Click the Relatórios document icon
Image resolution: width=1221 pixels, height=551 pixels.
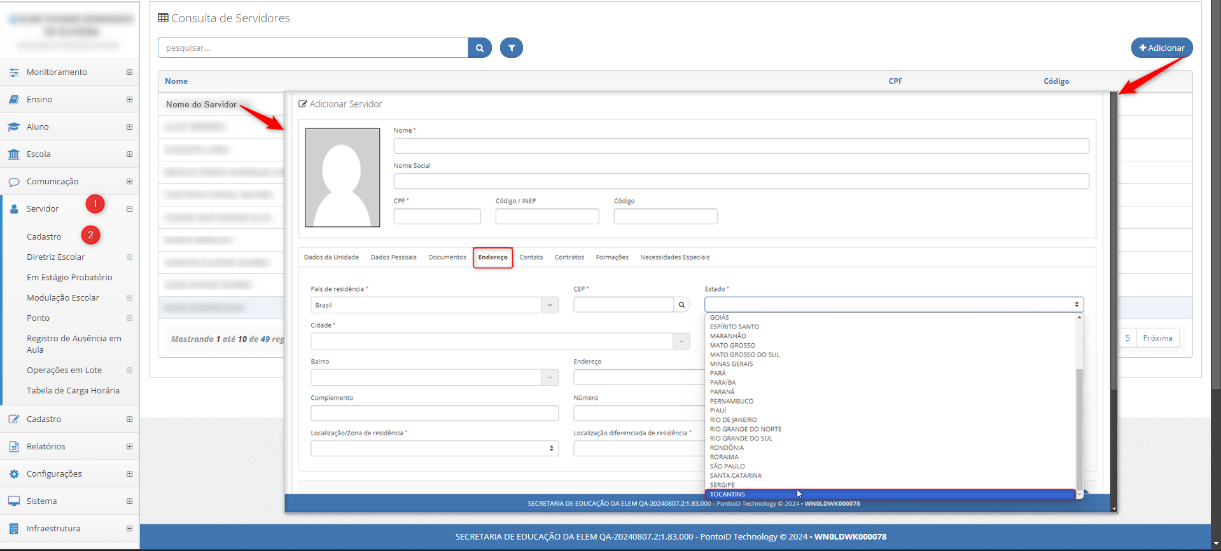tap(14, 447)
